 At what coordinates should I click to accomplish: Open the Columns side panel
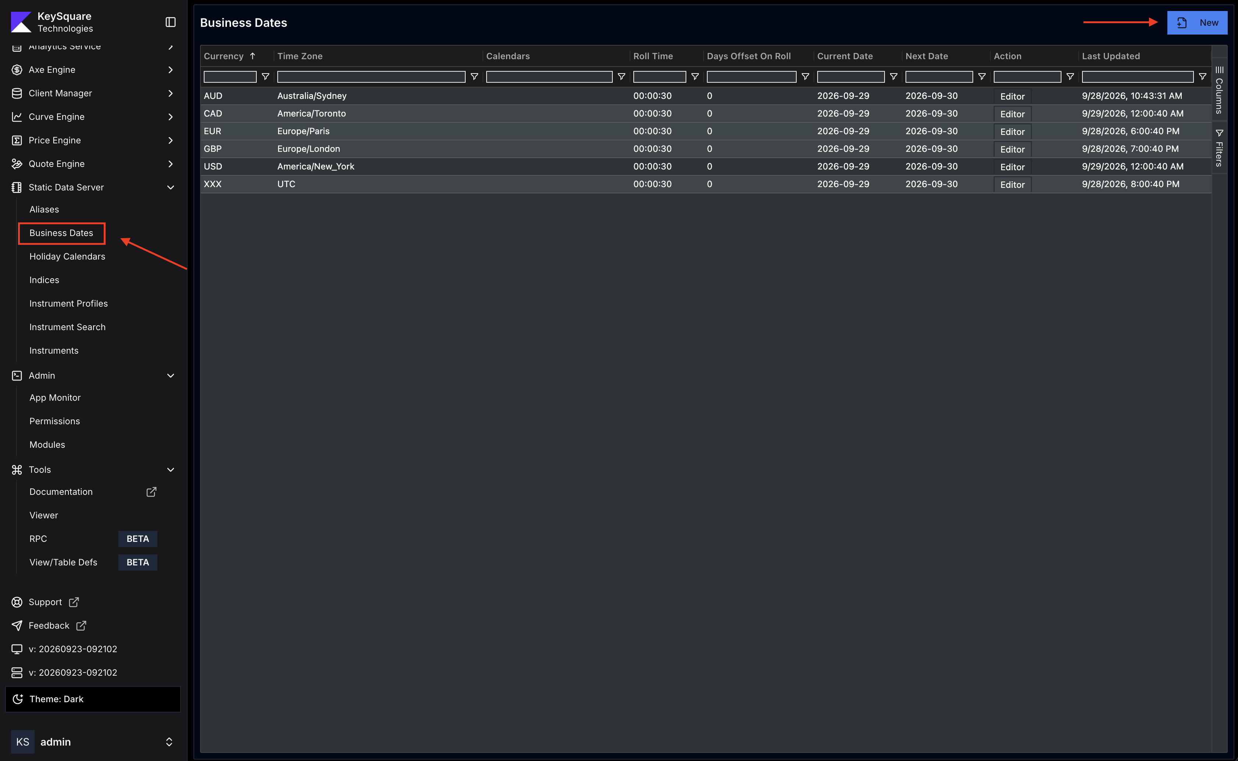(x=1219, y=90)
